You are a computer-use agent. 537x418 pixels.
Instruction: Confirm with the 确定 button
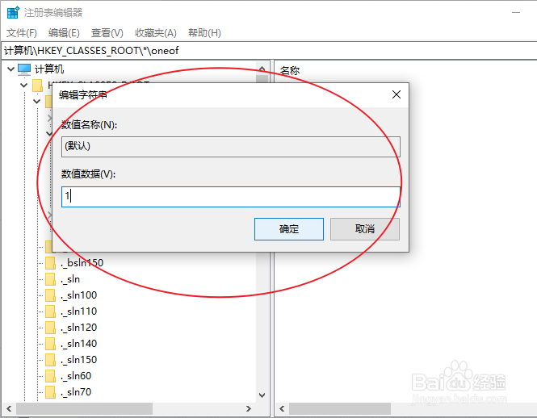click(x=289, y=229)
